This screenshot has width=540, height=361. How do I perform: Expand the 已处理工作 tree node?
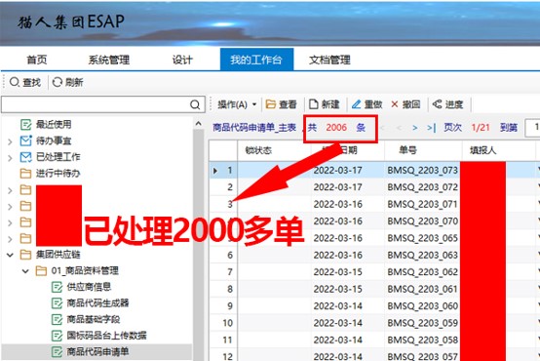click(10, 158)
